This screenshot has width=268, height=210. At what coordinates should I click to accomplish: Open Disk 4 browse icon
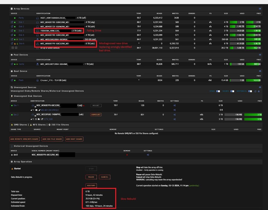coord(12,35)
